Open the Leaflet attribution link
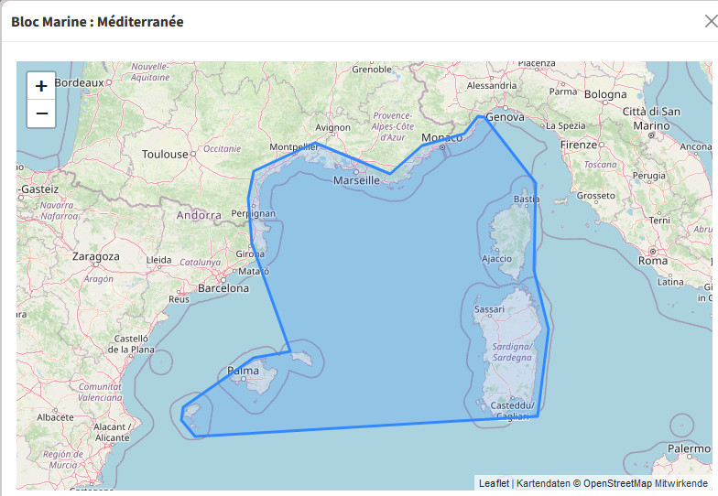The height and width of the screenshot is (496, 718). (x=494, y=483)
